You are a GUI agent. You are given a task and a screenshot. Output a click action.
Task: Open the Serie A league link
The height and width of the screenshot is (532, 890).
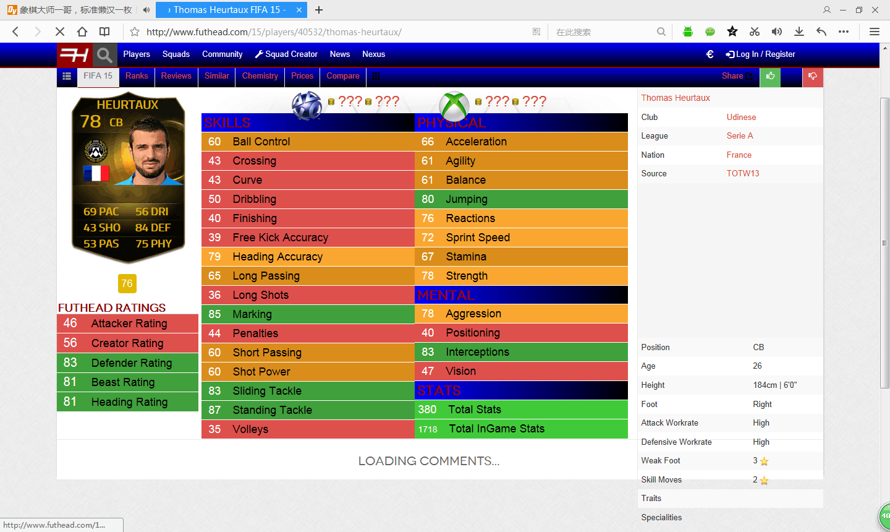[740, 135]
